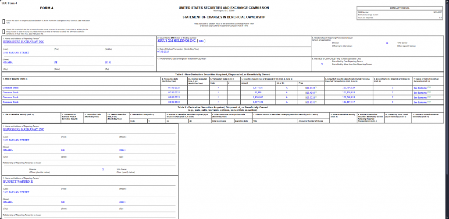Check the Rule 10b5-1 contract transaction box
The image size is (449, 219).
coord(4,32)
